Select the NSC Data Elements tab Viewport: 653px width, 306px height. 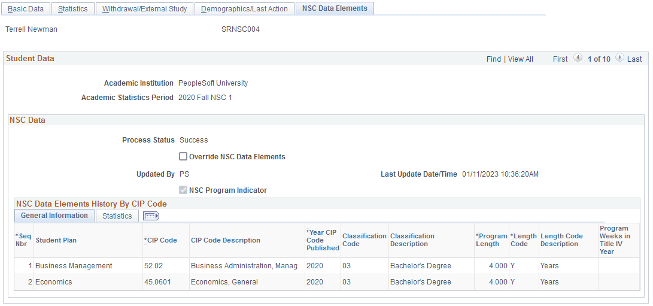coord(335,8)
